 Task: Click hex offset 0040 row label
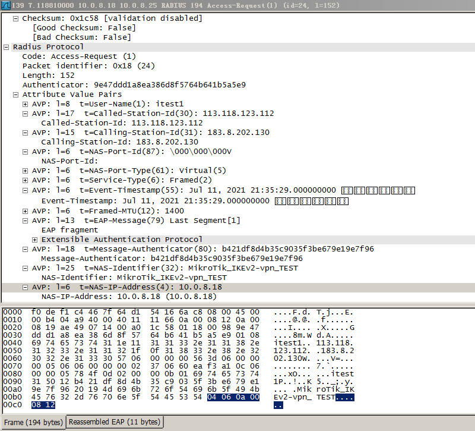click(12, 343)
